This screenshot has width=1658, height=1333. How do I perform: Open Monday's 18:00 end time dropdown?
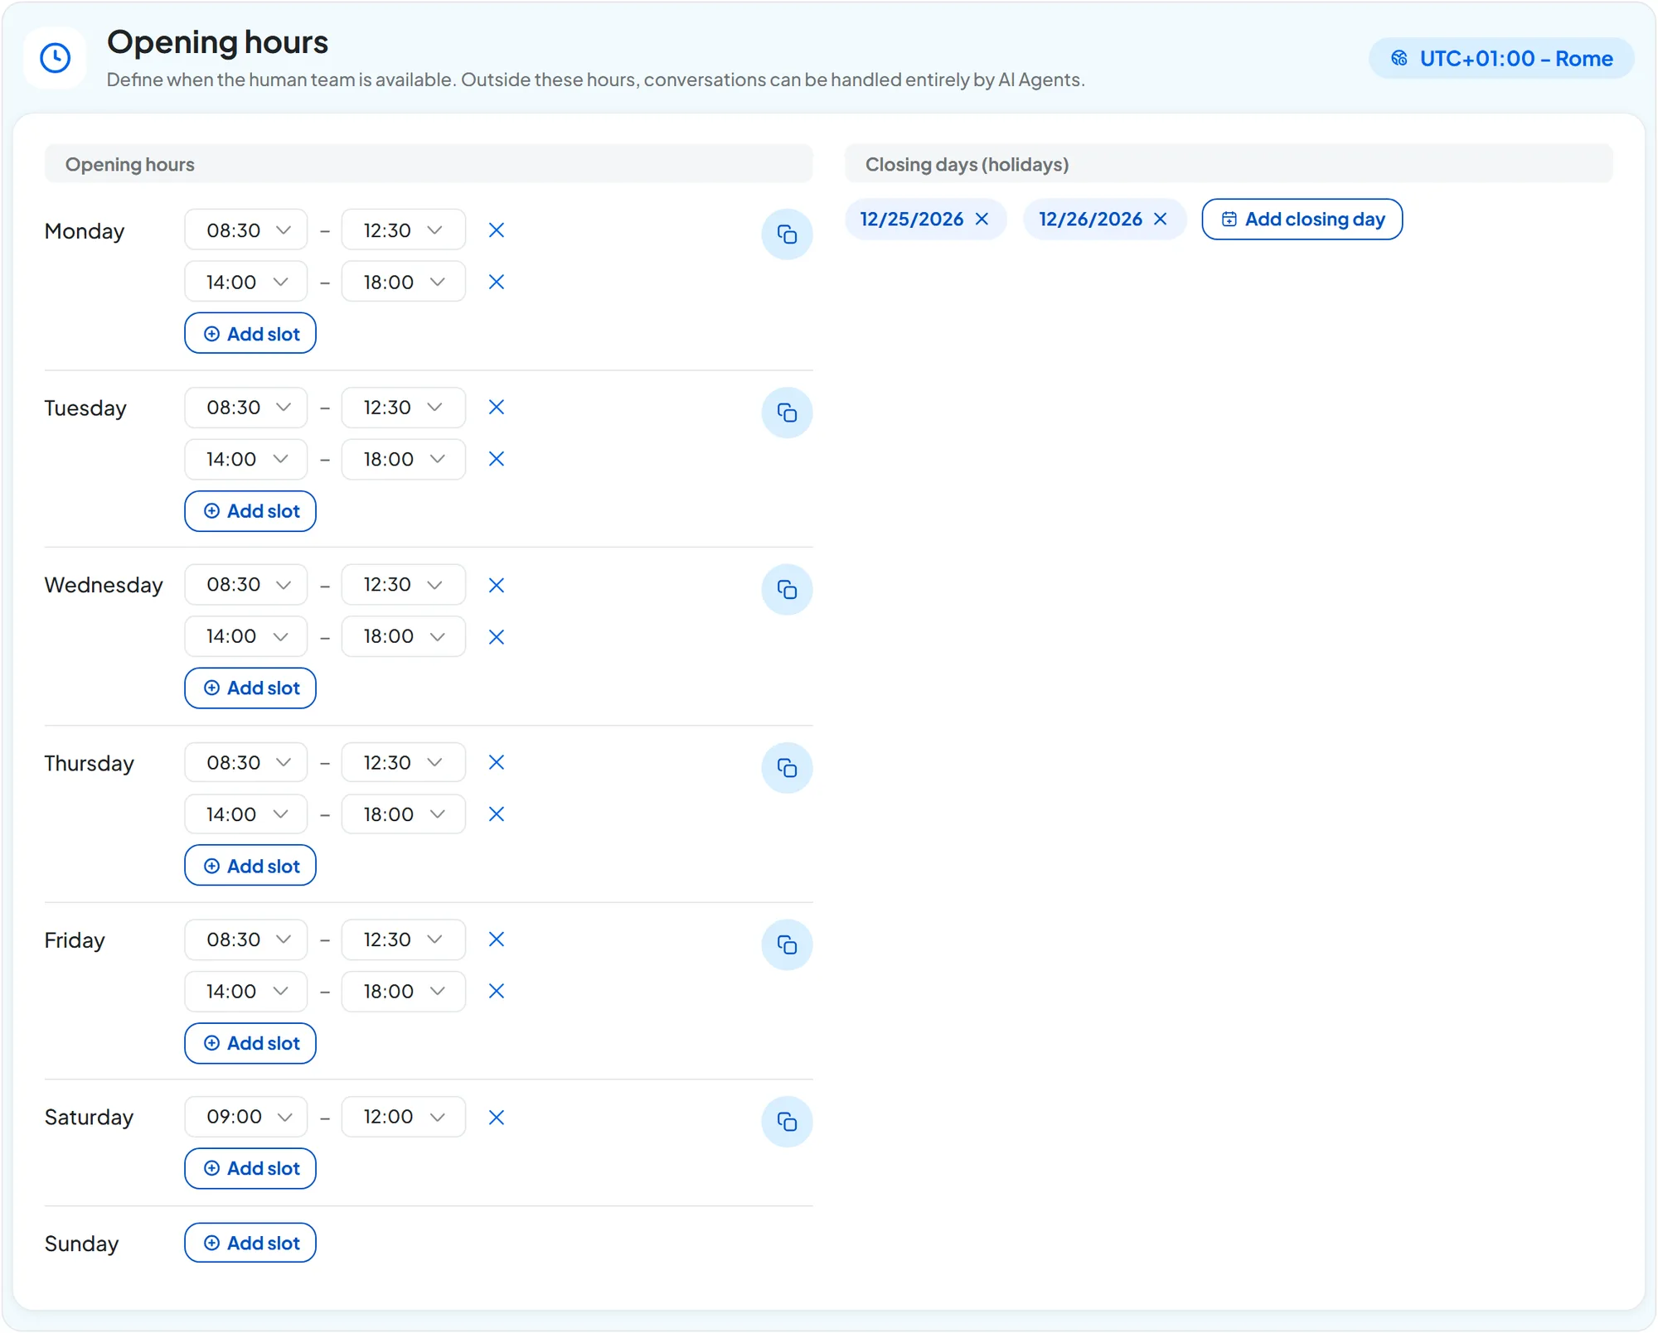coord(404,283)
